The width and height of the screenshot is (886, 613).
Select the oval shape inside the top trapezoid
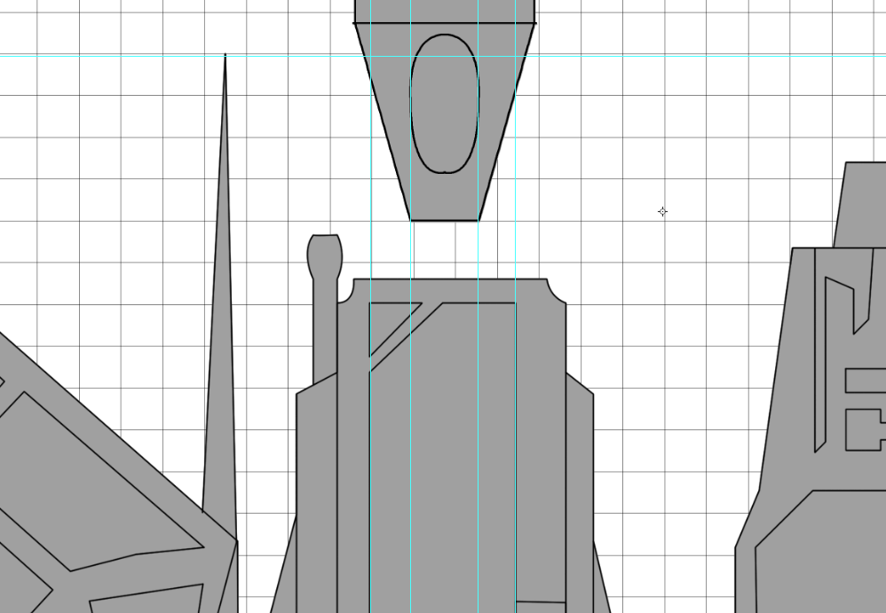(444, 102)
